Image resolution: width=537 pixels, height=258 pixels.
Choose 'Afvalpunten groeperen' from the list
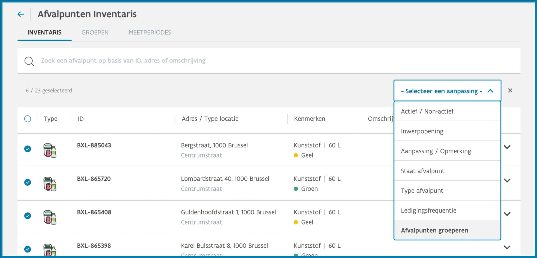tap(447, 230)
